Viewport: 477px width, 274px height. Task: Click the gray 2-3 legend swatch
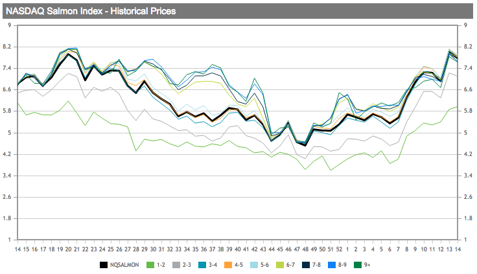point(176,265)
